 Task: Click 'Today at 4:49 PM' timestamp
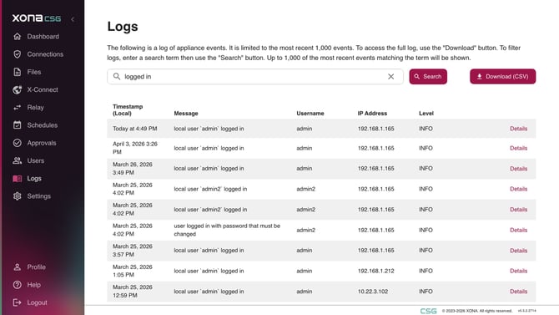135,129
